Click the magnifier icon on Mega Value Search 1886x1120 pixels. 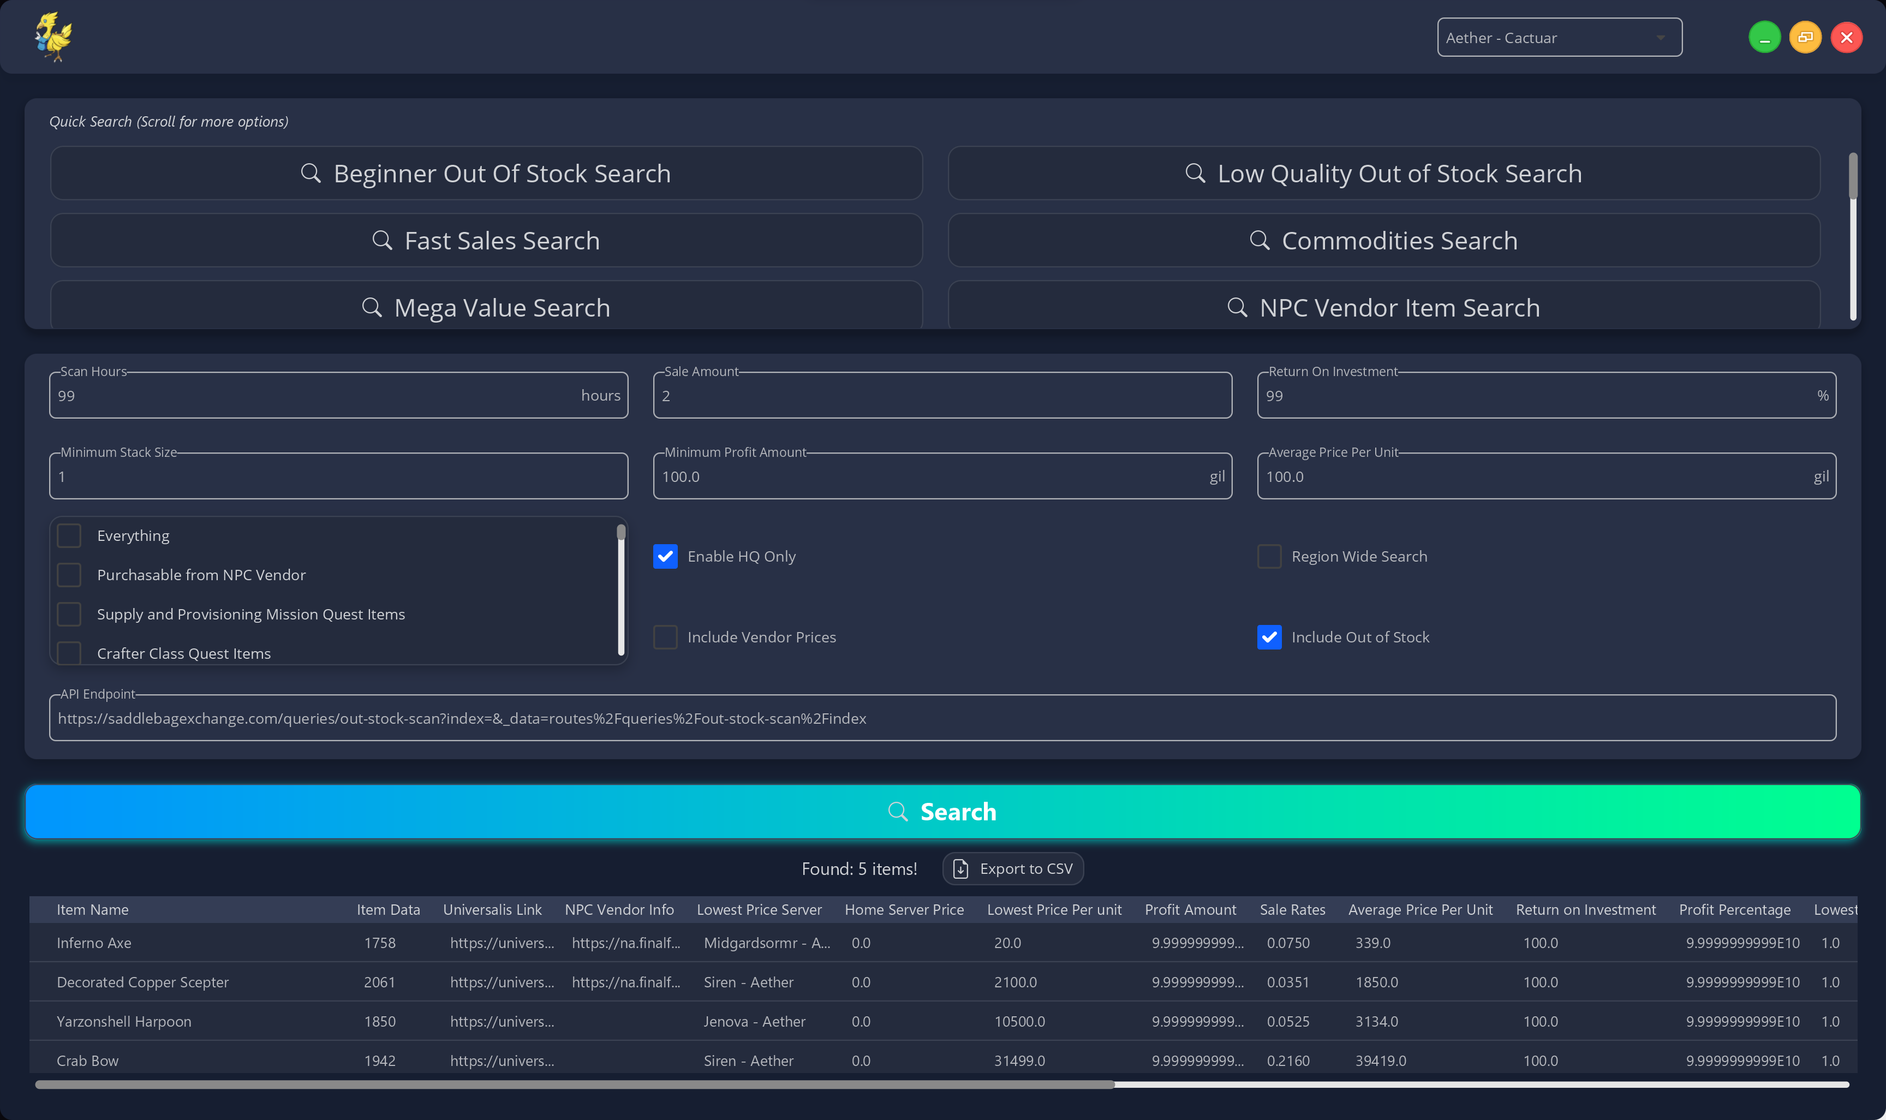[x=373, y=307]
